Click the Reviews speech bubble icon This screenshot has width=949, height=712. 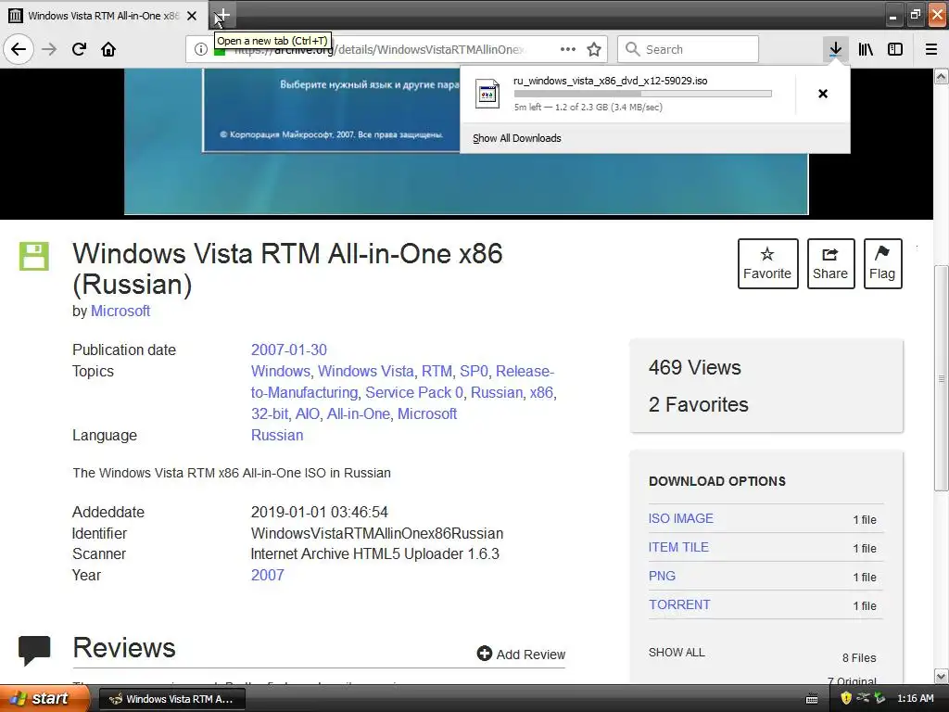34,651
